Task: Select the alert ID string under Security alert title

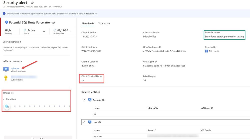Action: coord(33,7)
